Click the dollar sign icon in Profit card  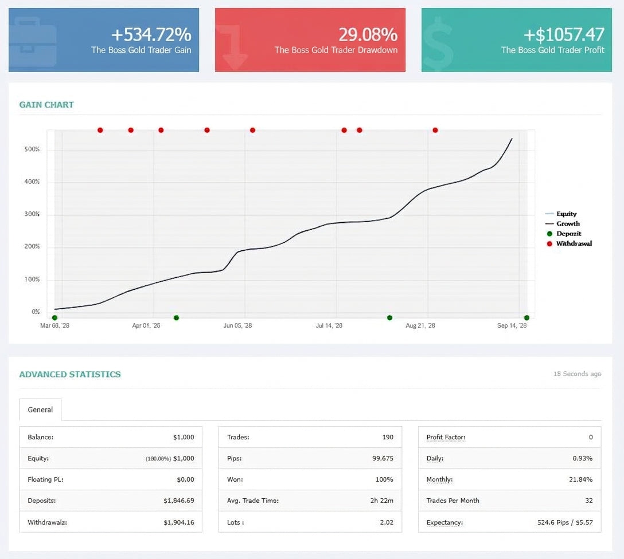pyautogui.click(x=438, y=44)
